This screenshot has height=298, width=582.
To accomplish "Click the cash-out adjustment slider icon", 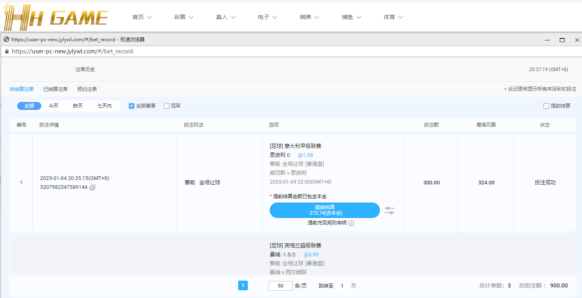I will click(389, 210).
